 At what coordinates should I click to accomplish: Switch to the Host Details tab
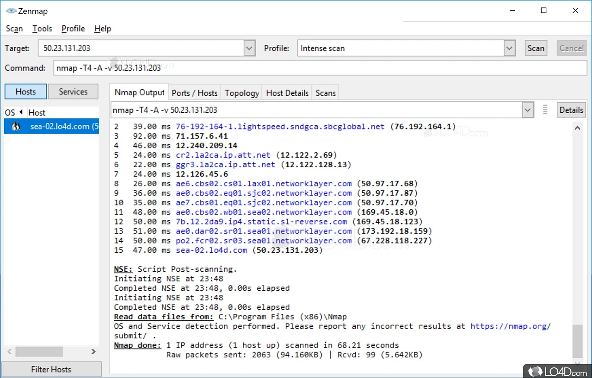pos(287,92)
